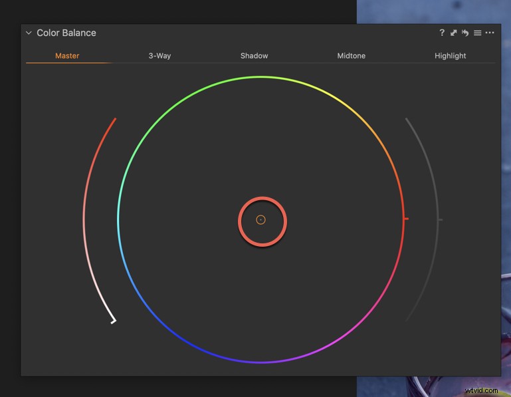
Task: Switch to the 3-Way tab
Action: pos(159,56)
